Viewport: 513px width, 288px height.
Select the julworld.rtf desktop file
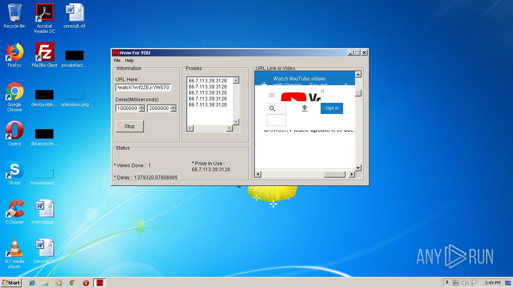pyautogui.click(x=44, y=252)
